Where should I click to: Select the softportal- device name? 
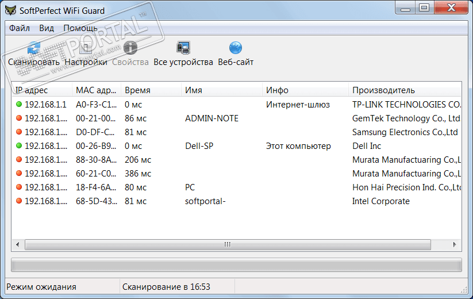pyautogui.click(x=205, y=201)
